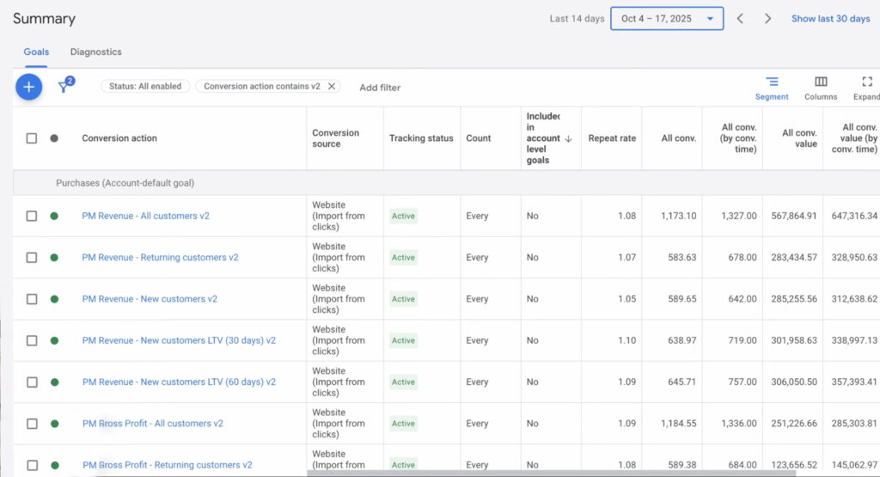Click the Add filter field
Screen dimensions: 880x477
(x=380, y=88)
